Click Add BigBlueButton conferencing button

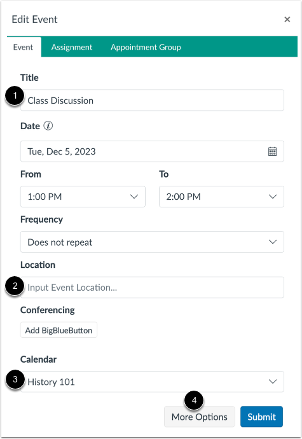(58, 330)
